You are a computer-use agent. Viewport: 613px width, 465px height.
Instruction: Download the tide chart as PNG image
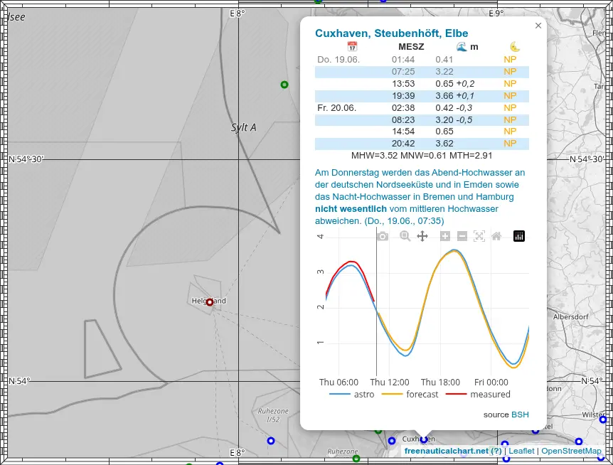tap(382, 236)
